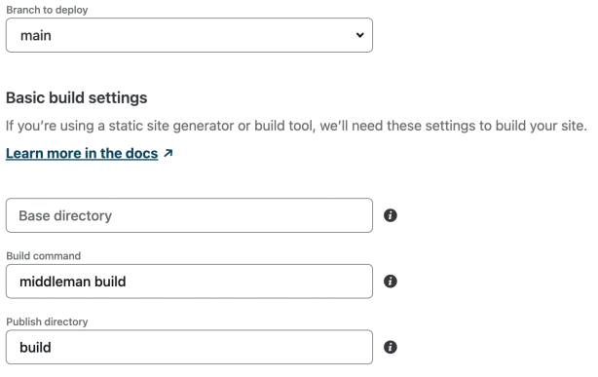Click the Publish directory field containing "build"
The width and height of the screenshot is (598, 377).
click(x=189, y=347)
